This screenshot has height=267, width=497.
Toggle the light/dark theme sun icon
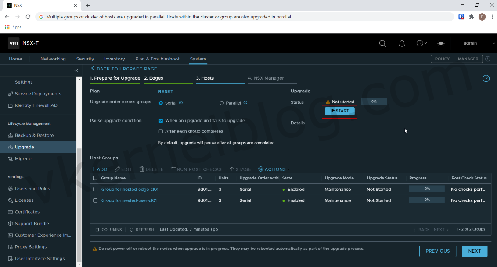pyautogui.click(x=441, y=43)
